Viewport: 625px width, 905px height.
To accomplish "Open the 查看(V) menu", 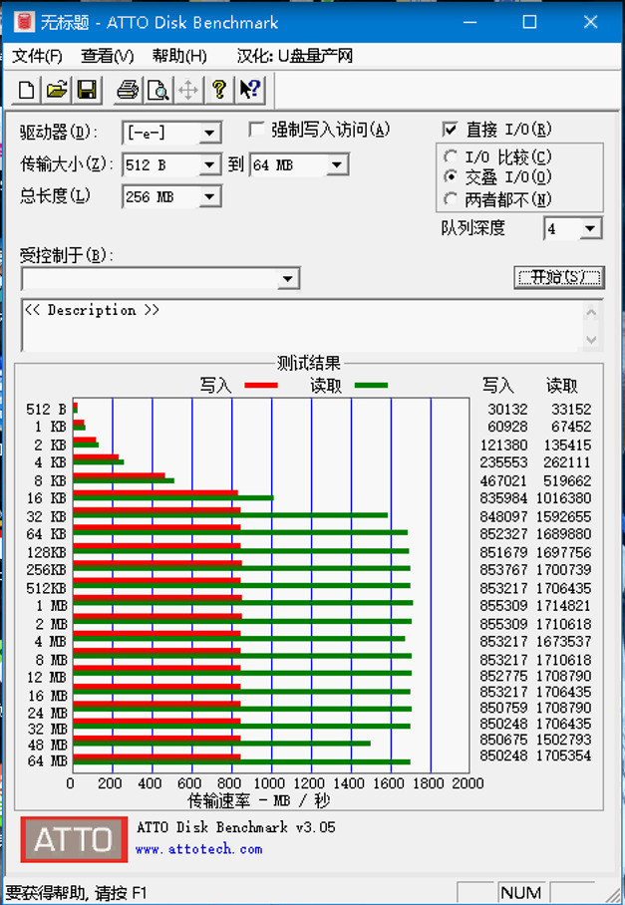I will 108,56.
